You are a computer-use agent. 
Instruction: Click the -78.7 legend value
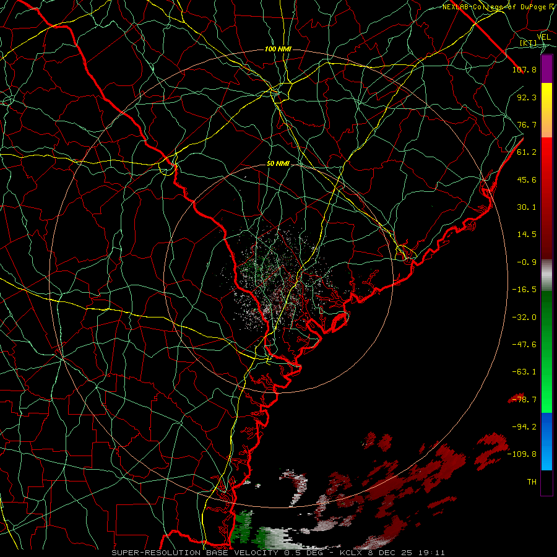tap(524, 400)
